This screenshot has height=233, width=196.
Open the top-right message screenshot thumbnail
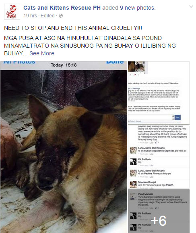click(x=159, y=93)
